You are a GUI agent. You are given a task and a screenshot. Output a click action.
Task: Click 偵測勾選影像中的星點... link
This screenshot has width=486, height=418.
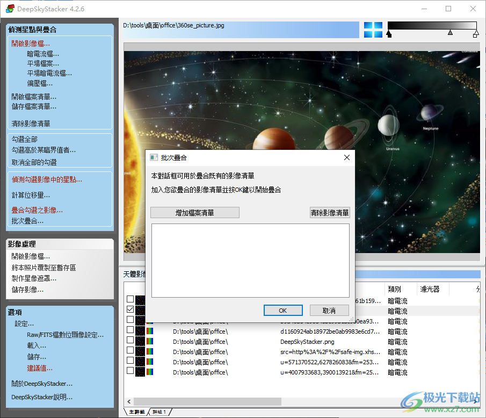[x=47, y=179]
